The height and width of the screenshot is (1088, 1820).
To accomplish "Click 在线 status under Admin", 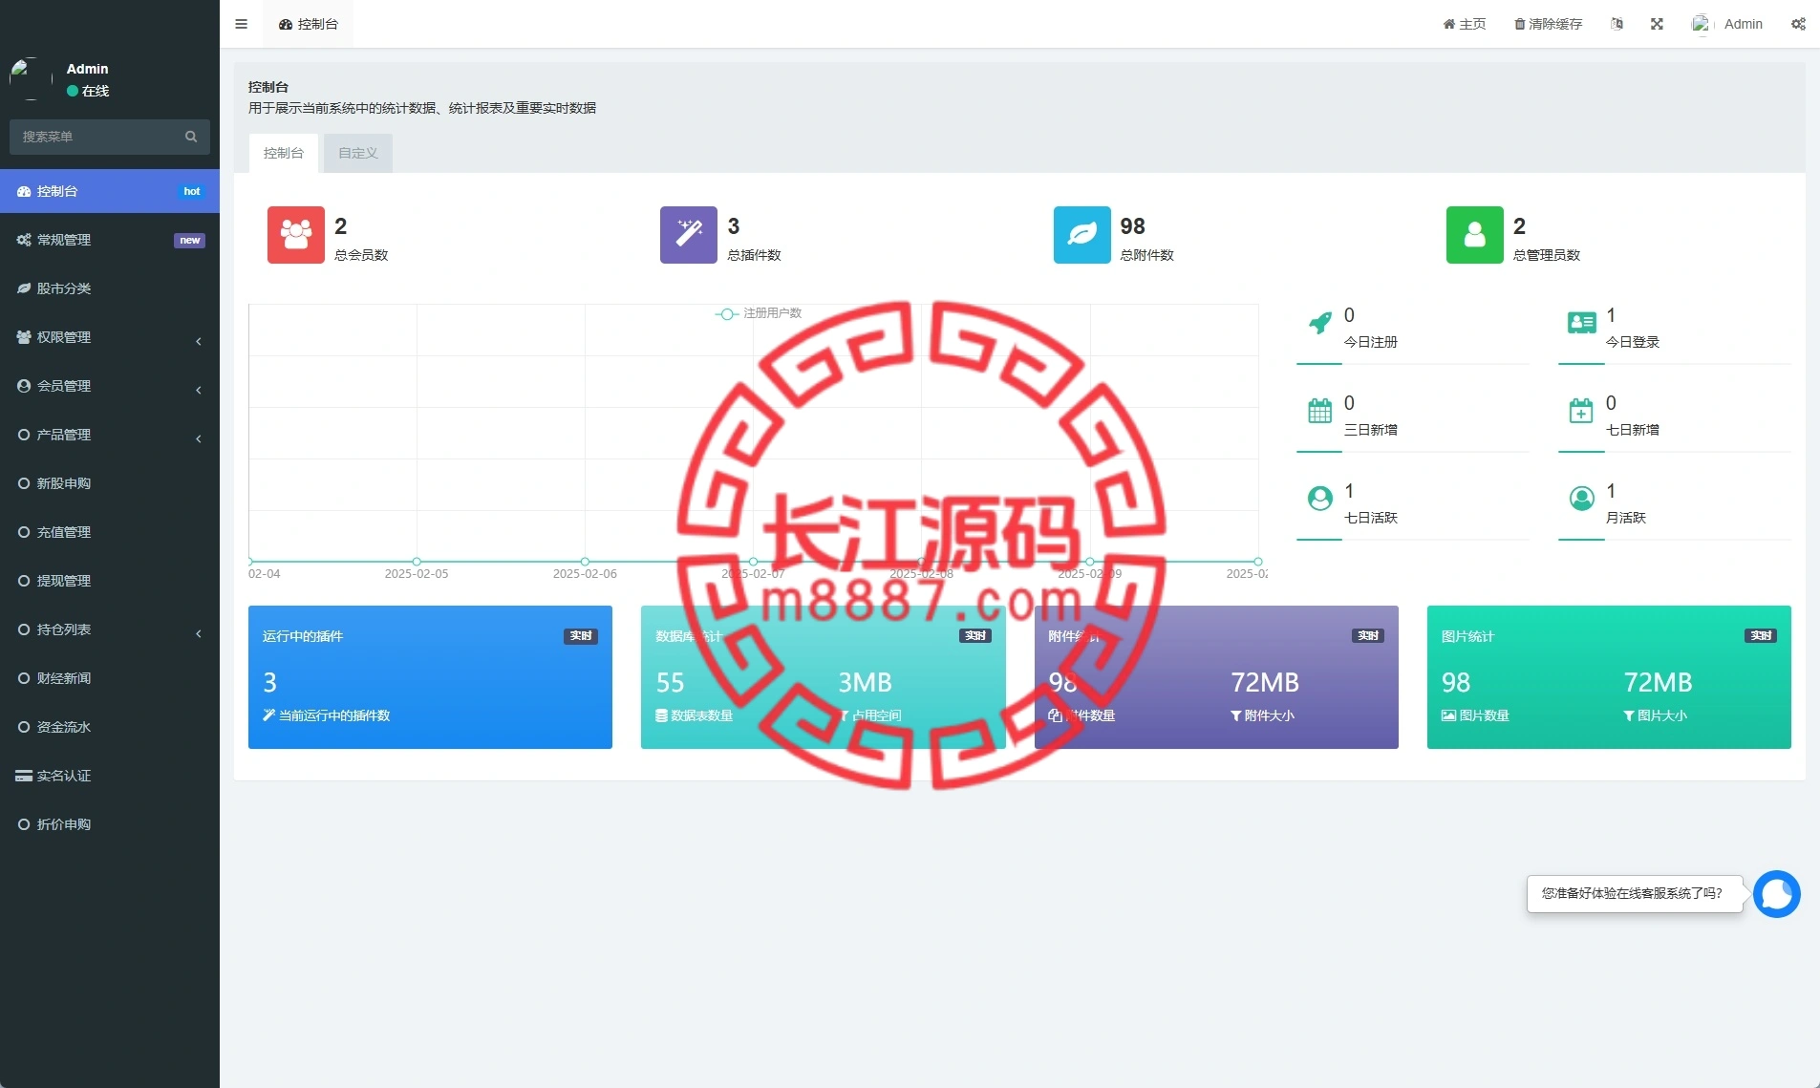I will tap(88, 91).
